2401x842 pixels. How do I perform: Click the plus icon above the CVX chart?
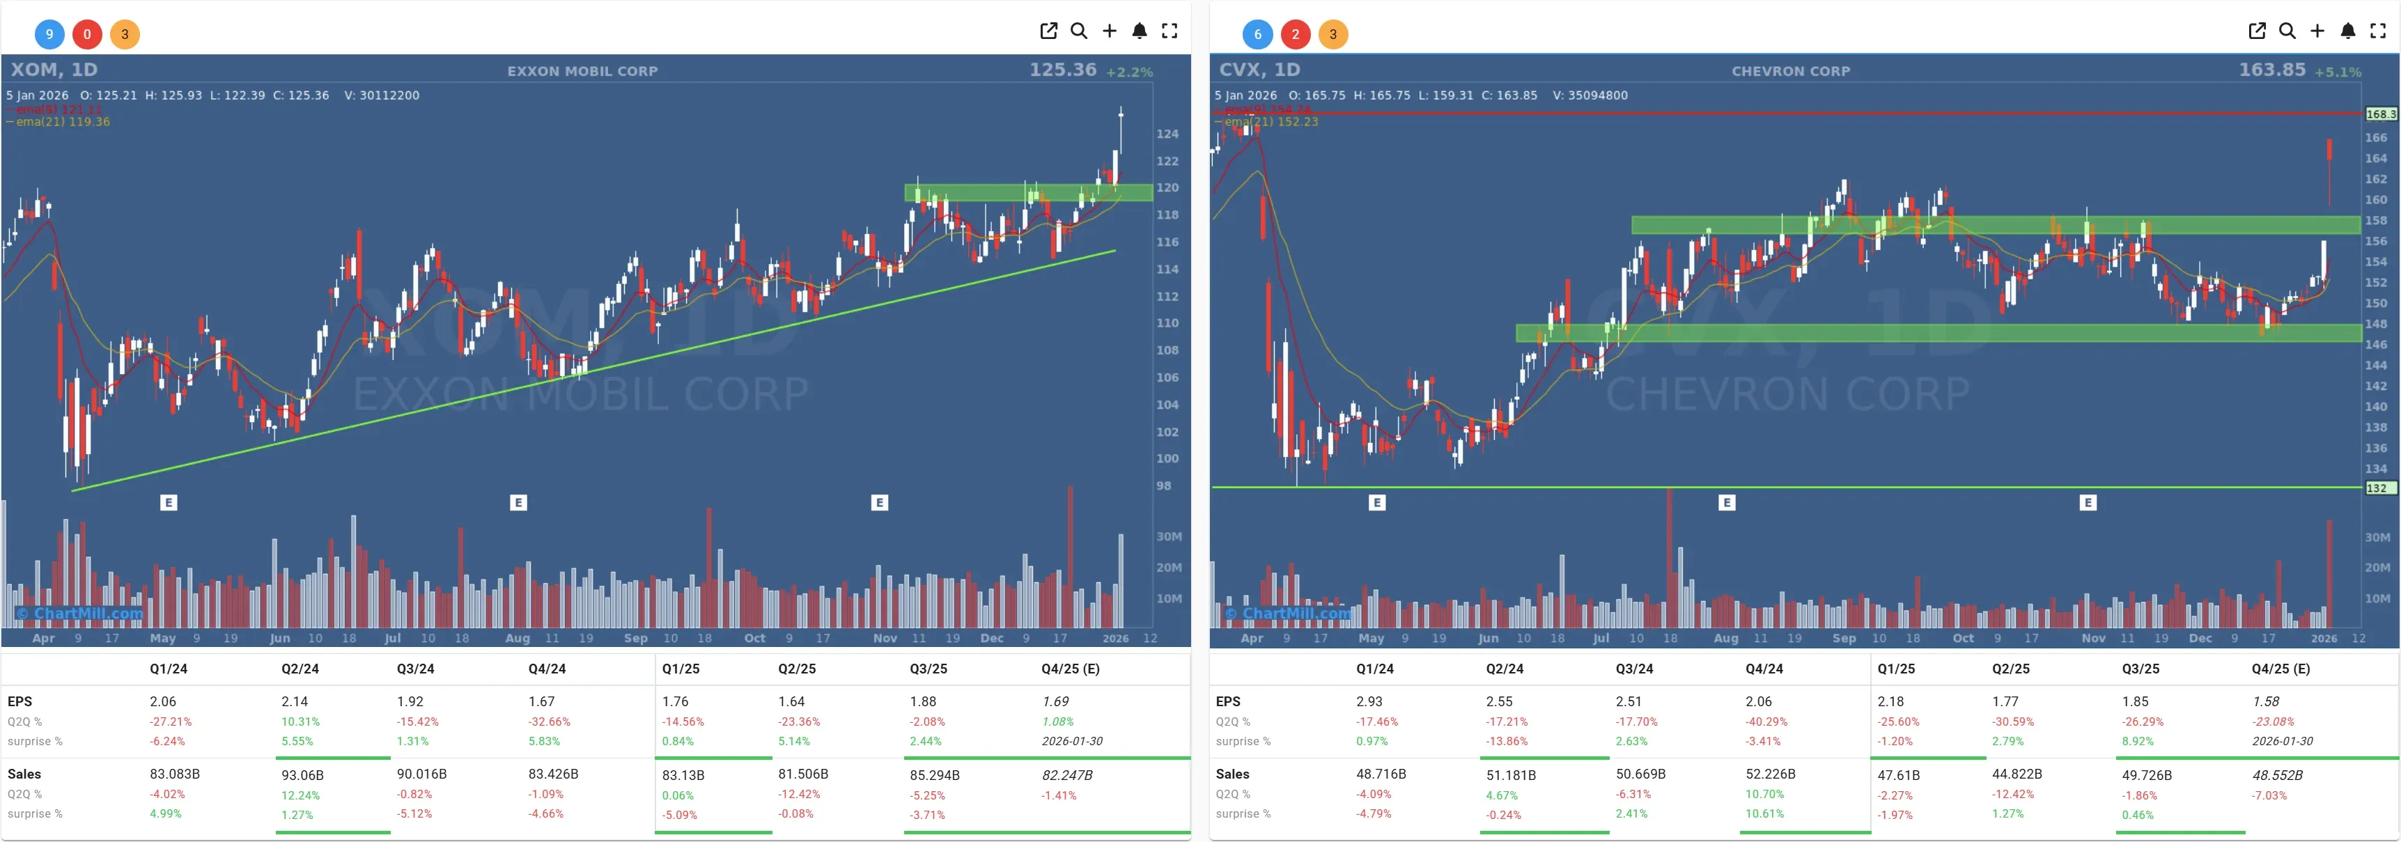coord(2318,31)
